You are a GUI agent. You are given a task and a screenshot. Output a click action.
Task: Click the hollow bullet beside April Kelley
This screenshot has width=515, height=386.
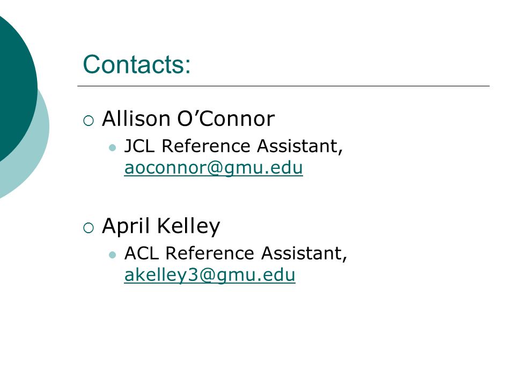tap(89, 228)
